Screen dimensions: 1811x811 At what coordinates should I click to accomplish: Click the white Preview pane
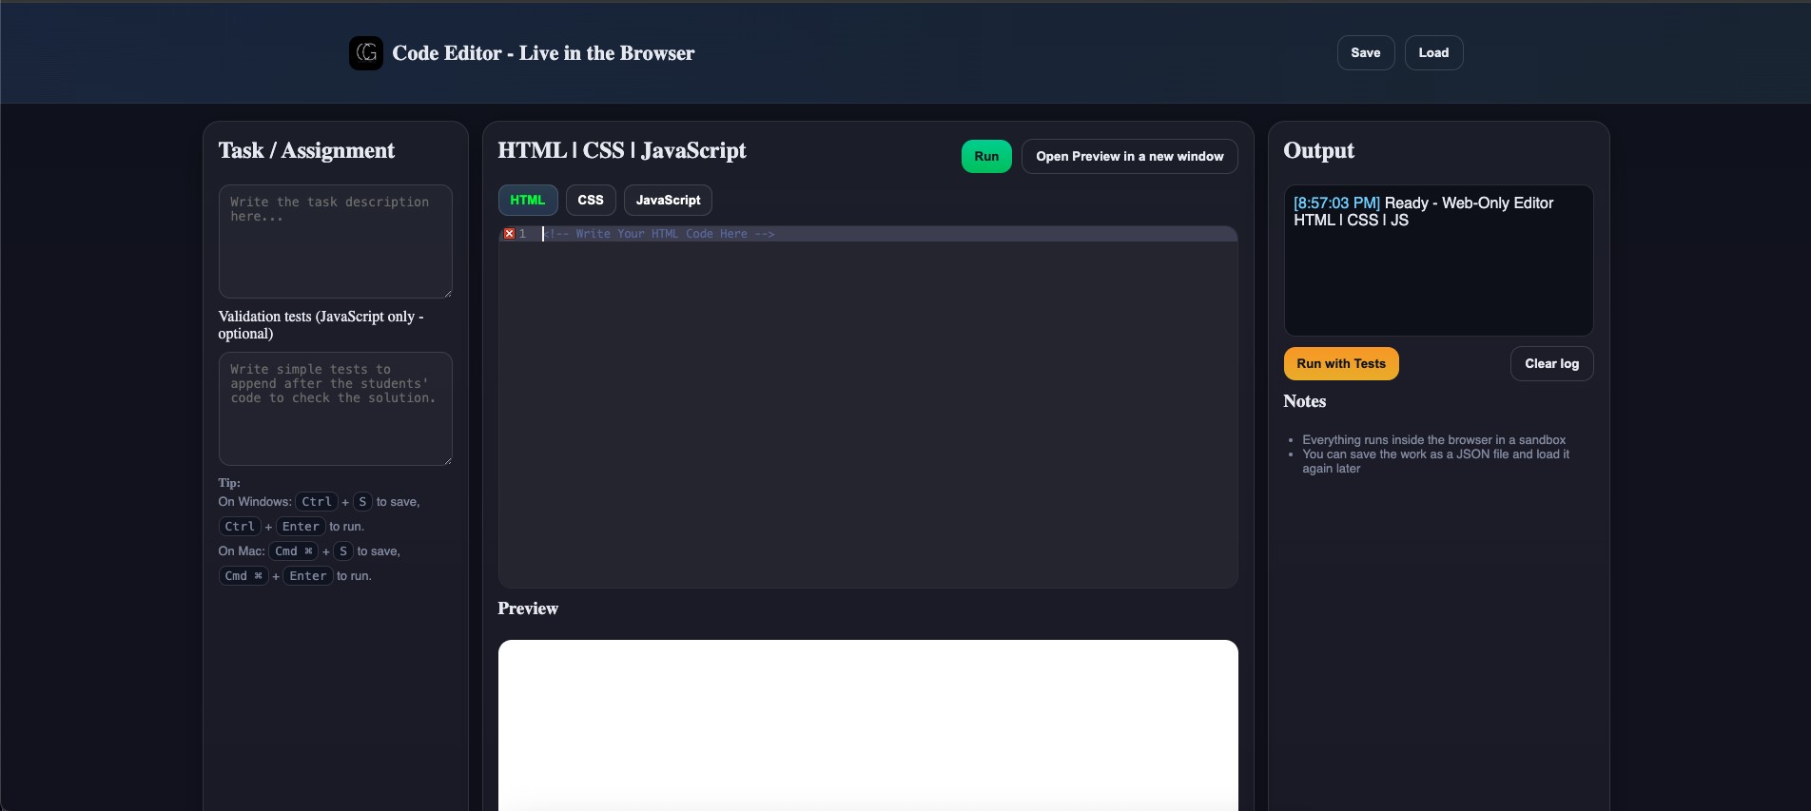pyautogui.click(x=867, y=723)
